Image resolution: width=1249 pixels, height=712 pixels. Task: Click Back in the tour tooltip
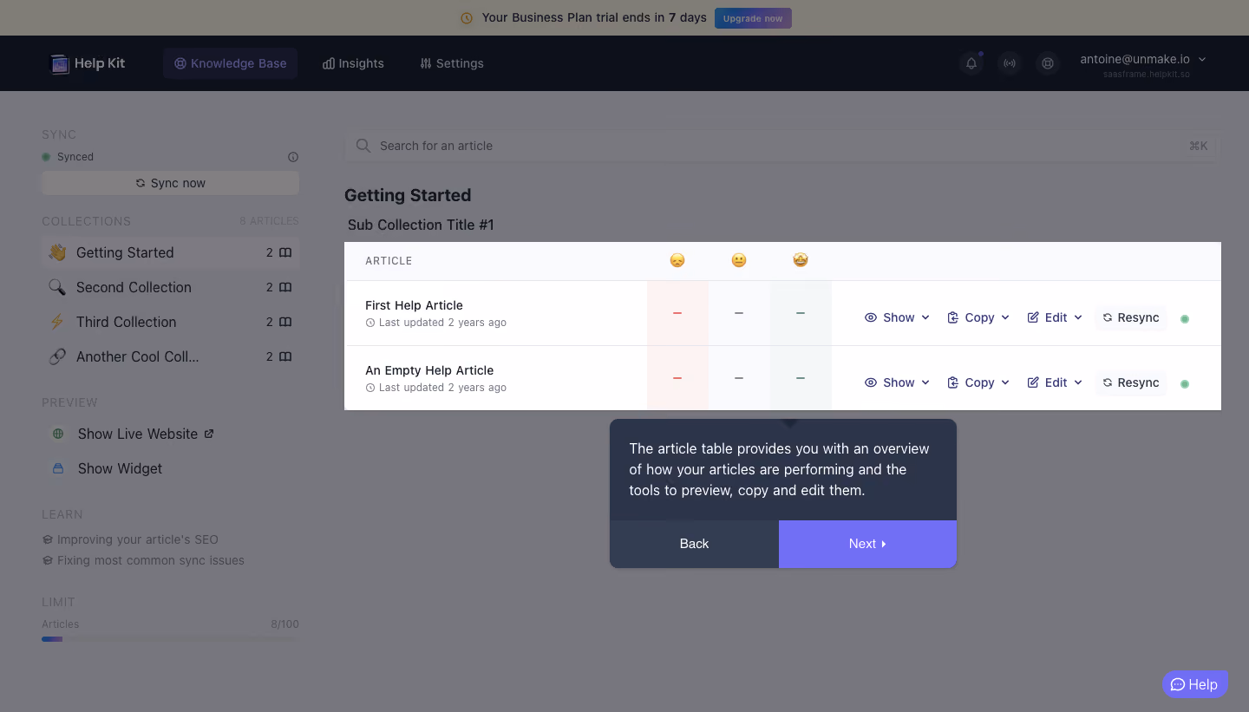click(694, 544)
